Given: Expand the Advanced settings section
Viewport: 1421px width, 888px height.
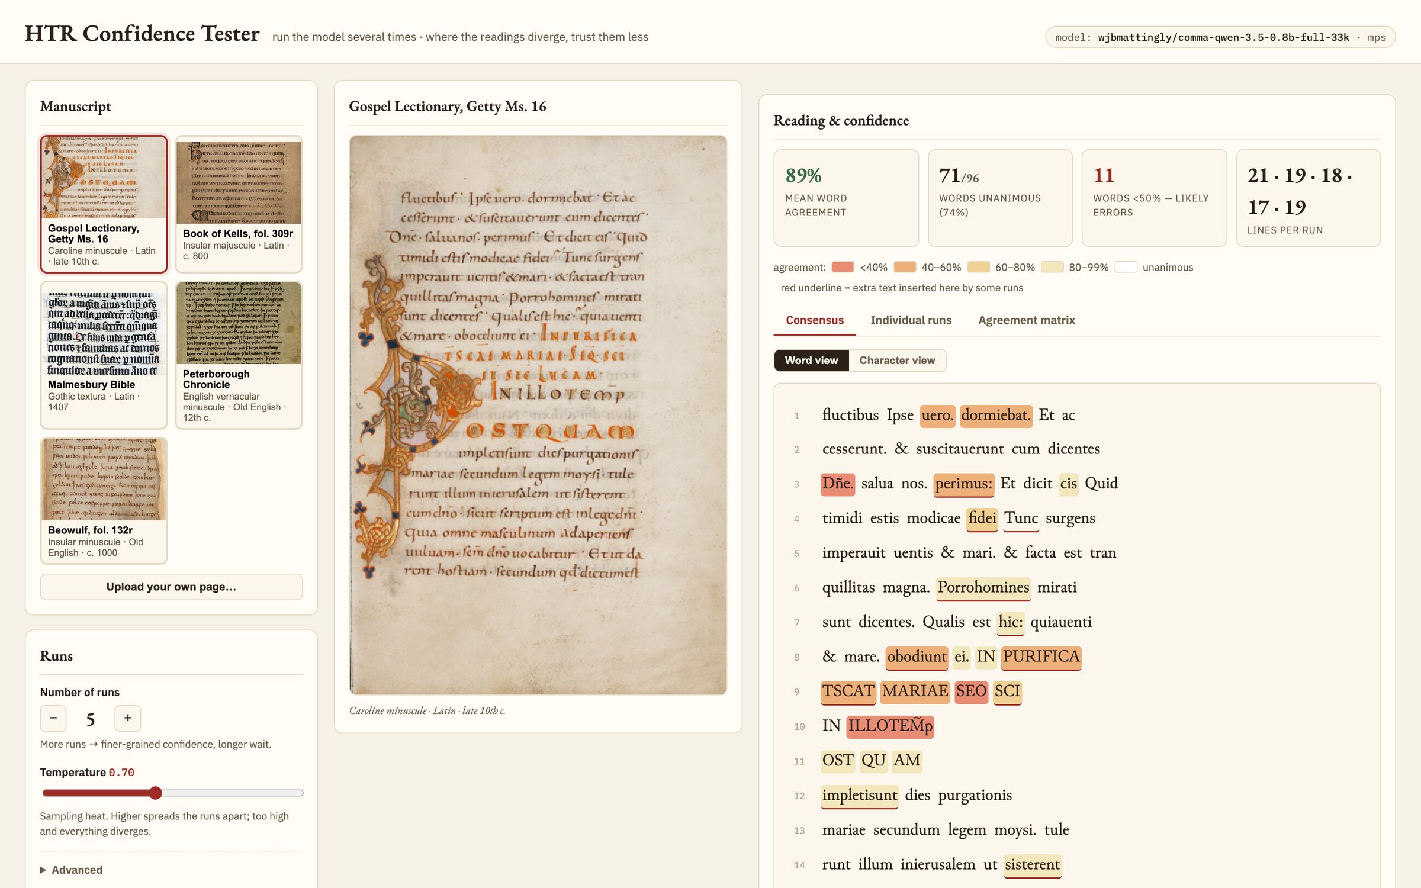Looking at the screenshot, I should 71,870.
